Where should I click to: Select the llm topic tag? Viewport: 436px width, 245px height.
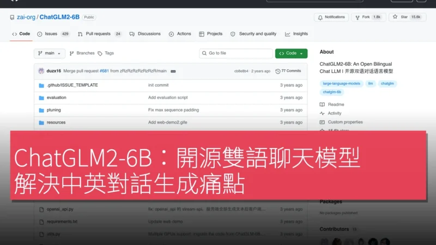coord(371,84)
